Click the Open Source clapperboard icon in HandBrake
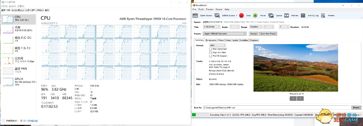Screen dimensions: 363x126 tap(195, 15)
